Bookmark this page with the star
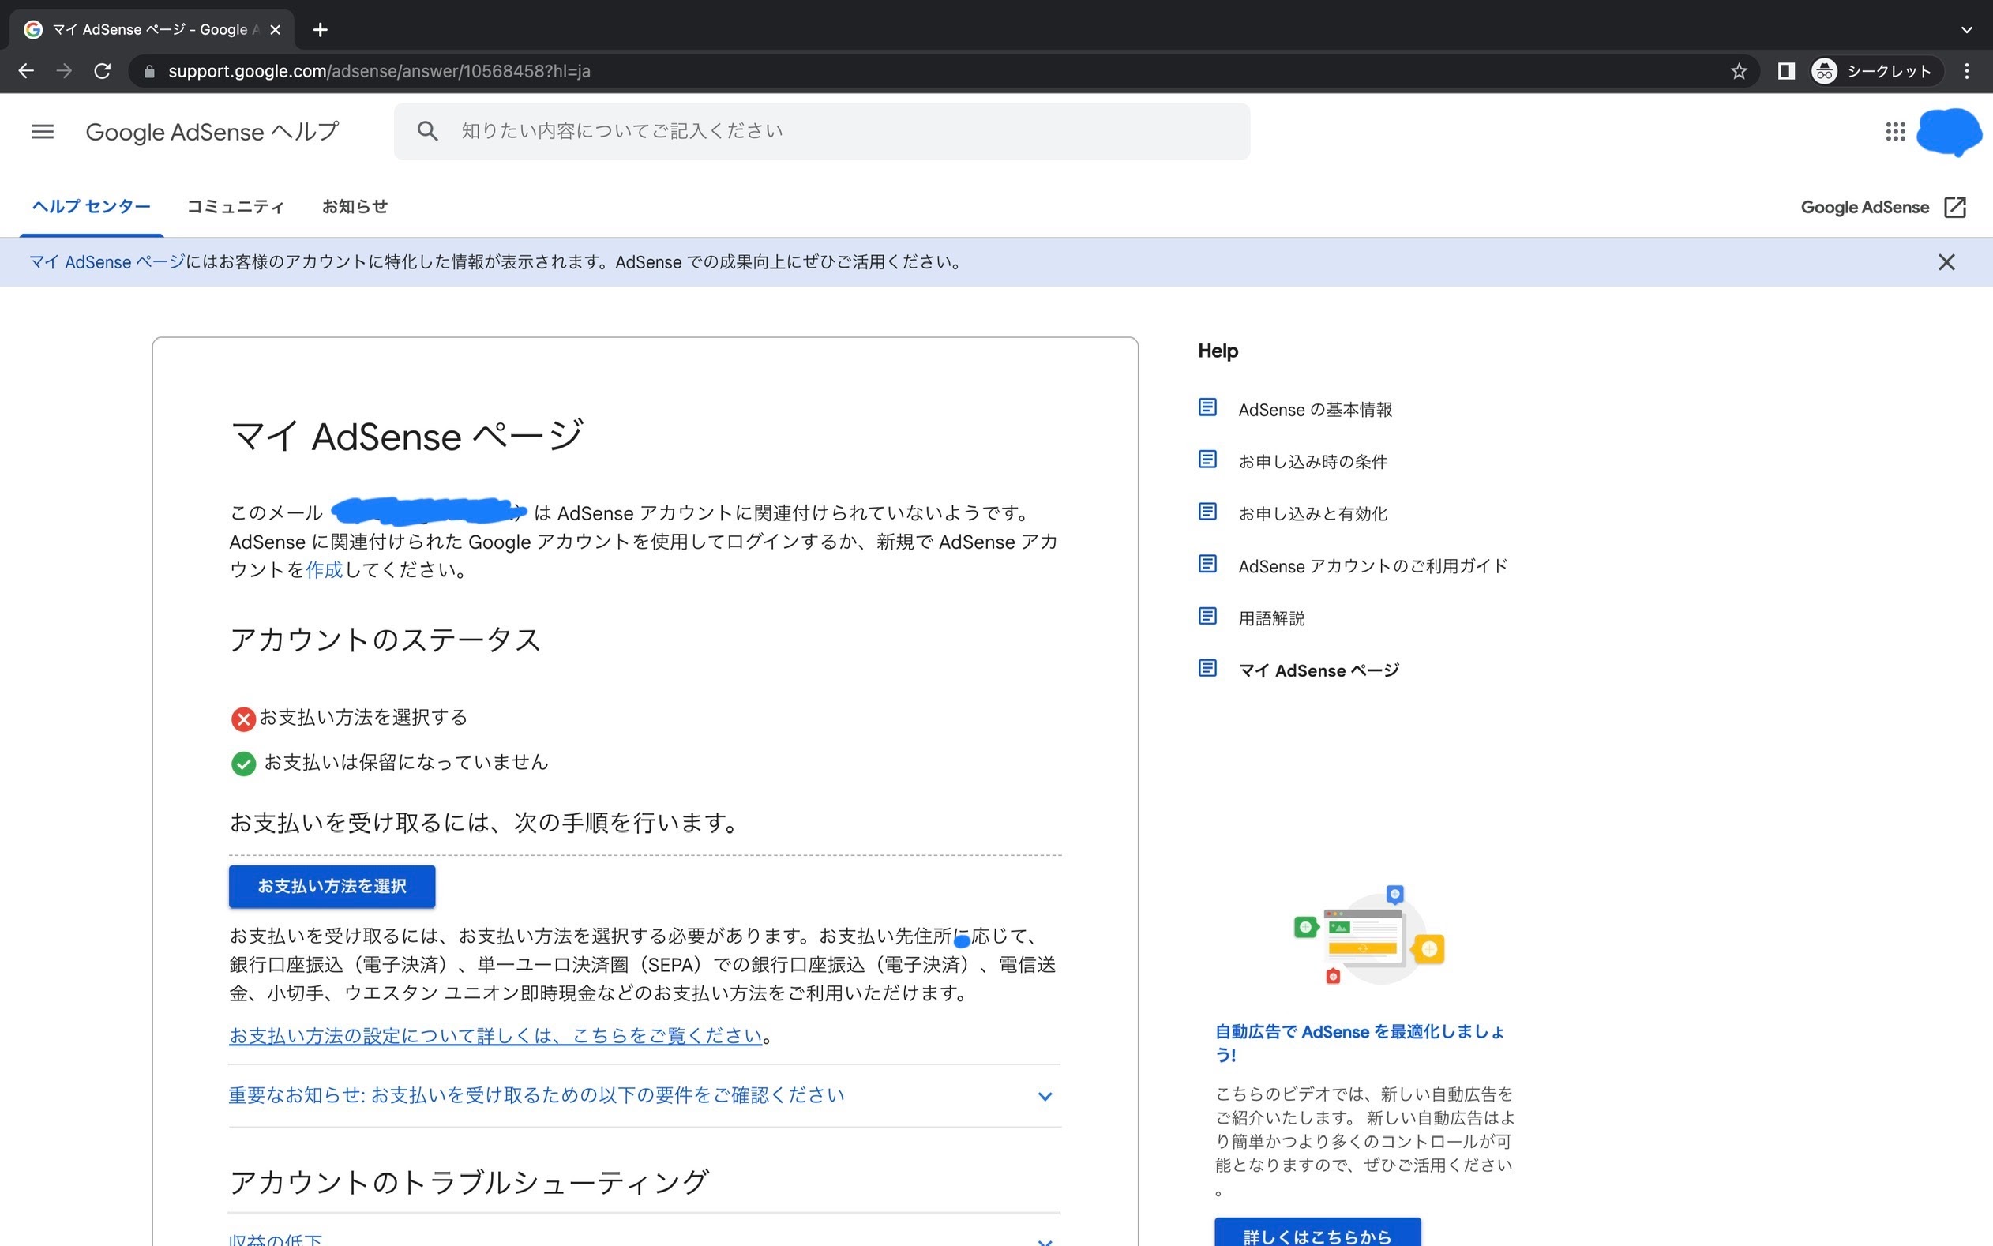Viewport: 1993px width, 1246px height. 1739,72
